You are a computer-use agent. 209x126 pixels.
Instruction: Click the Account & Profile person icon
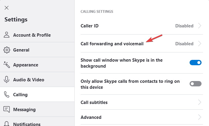[x=7, y=35]
